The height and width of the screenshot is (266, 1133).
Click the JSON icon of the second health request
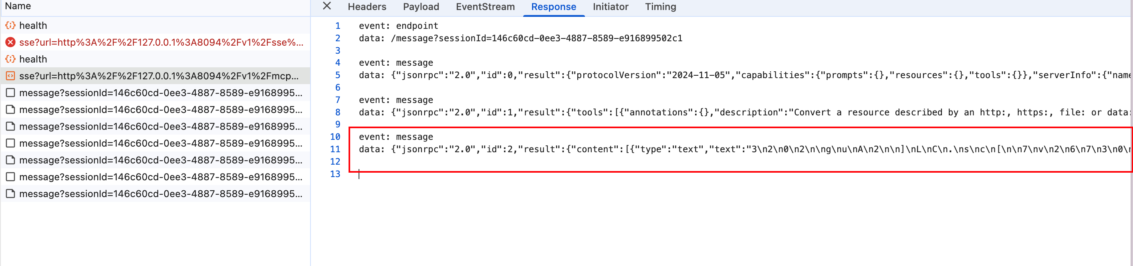[10, 59]
